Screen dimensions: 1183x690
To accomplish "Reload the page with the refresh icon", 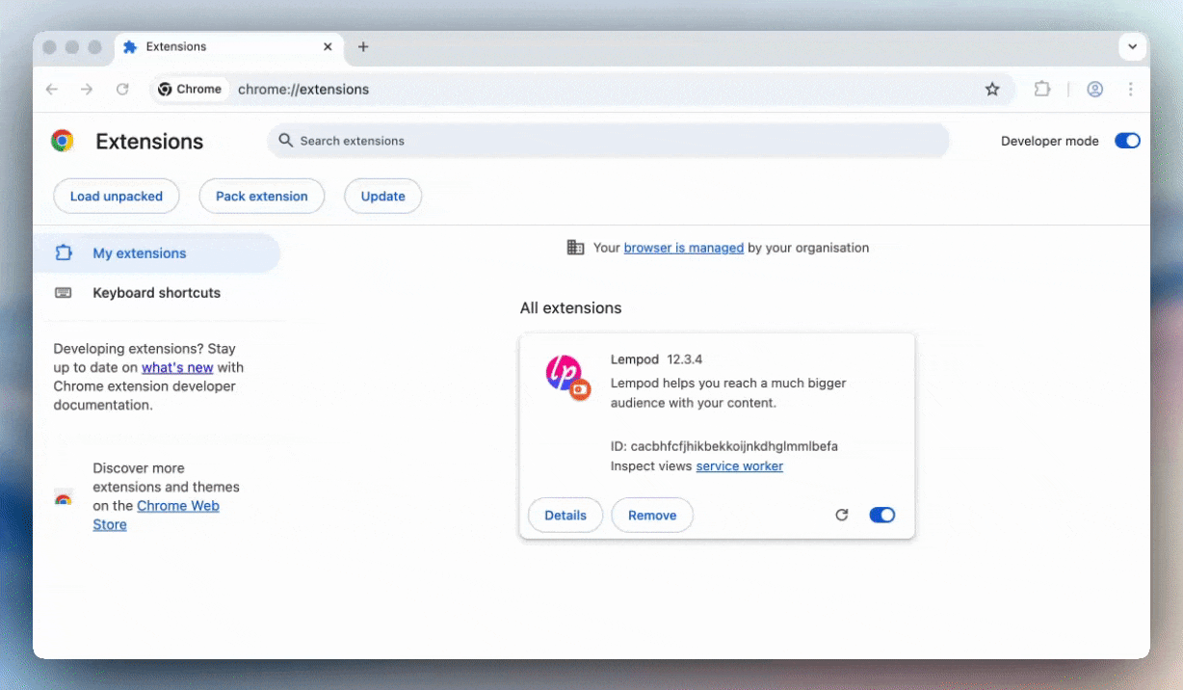I will (122, 89).
